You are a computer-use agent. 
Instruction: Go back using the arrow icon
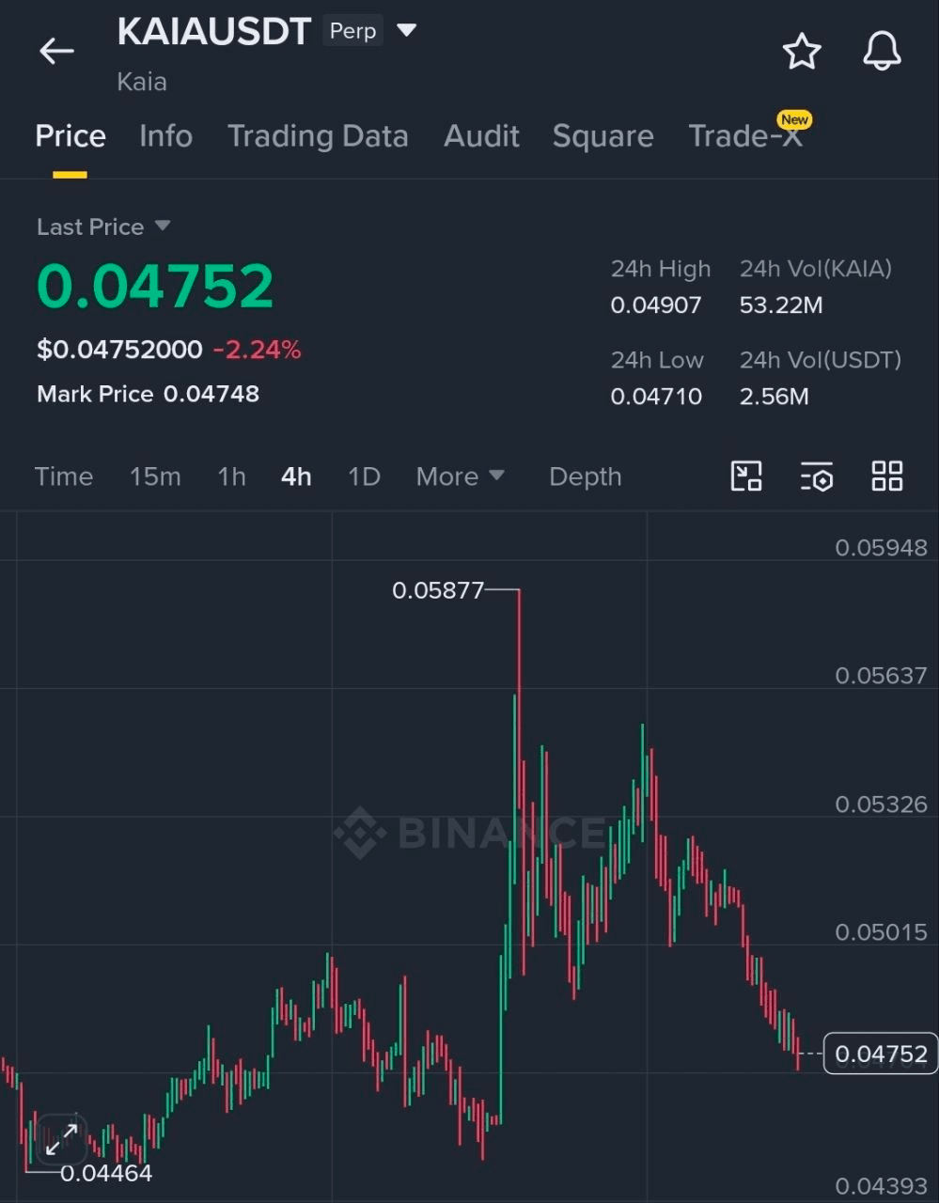(56, 51)
